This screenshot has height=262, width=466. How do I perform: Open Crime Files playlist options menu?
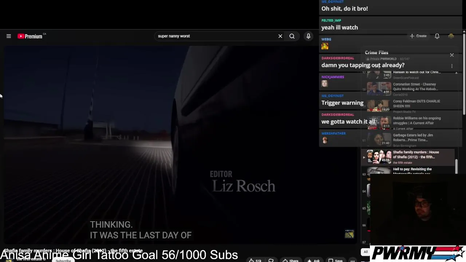pyautogui.click(x=452, y=66)
